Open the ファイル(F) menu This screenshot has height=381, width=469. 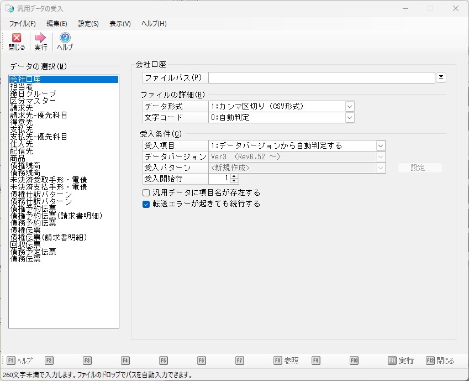(x=22, y=24)
